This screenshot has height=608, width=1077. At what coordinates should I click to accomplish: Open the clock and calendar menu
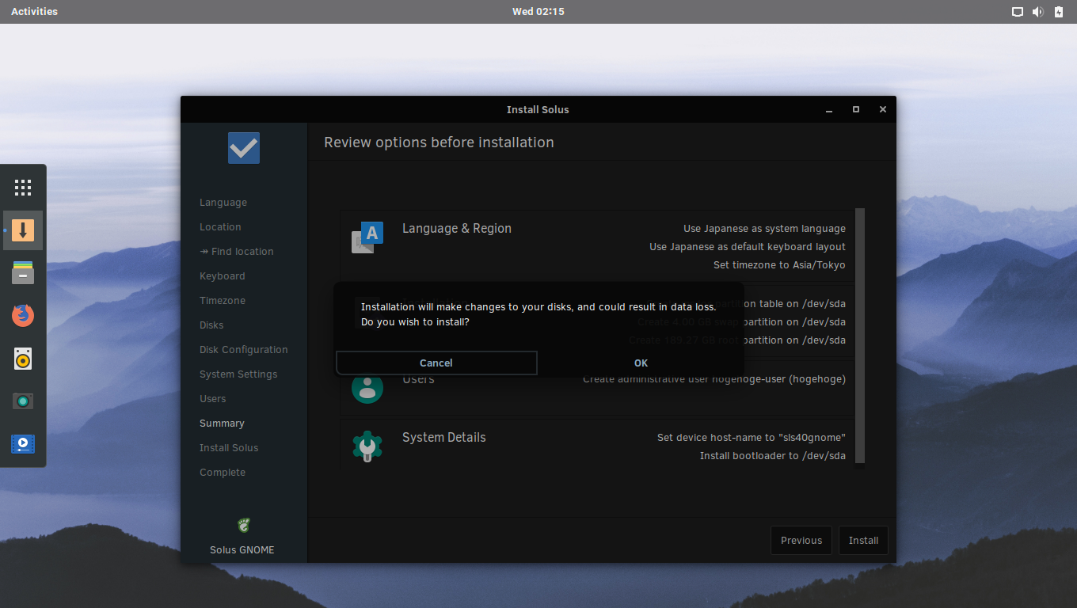coord(538,12)
